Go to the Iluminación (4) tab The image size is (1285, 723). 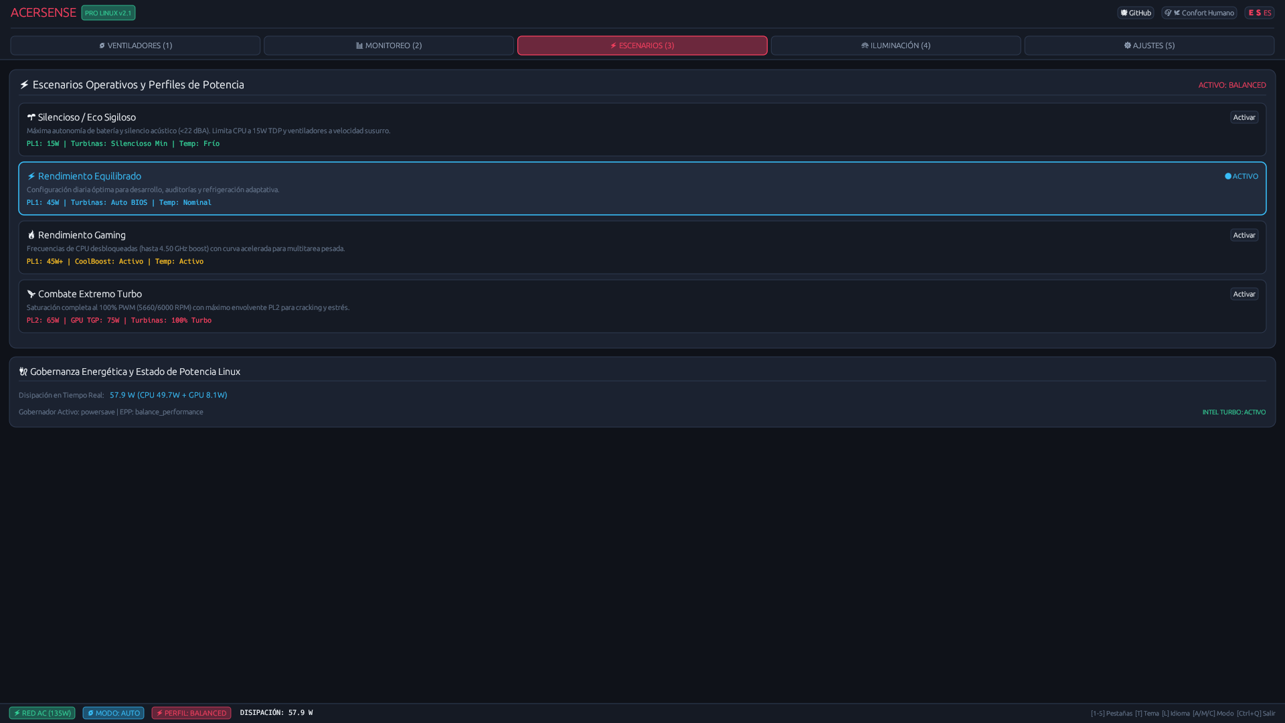tap(896, 46)
